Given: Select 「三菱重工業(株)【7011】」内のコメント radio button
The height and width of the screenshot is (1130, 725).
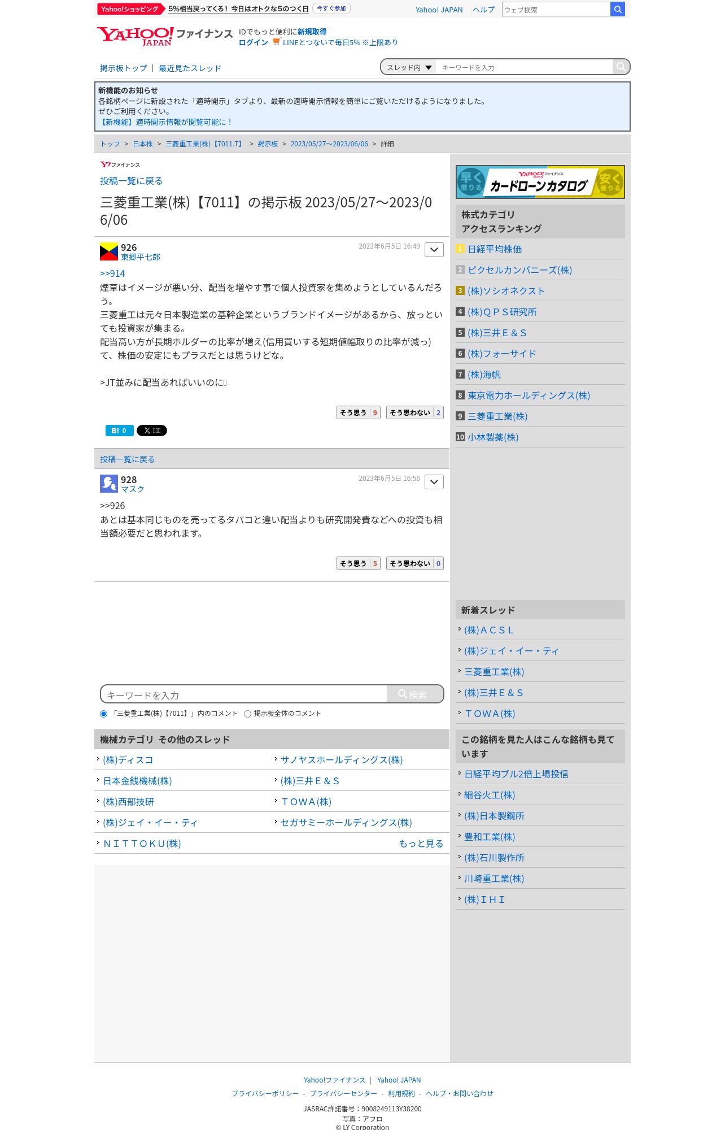Looking at the screenshot, I should tap(103, 714).
